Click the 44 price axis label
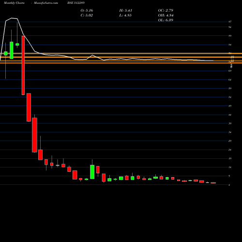 (x=230, y=115)
